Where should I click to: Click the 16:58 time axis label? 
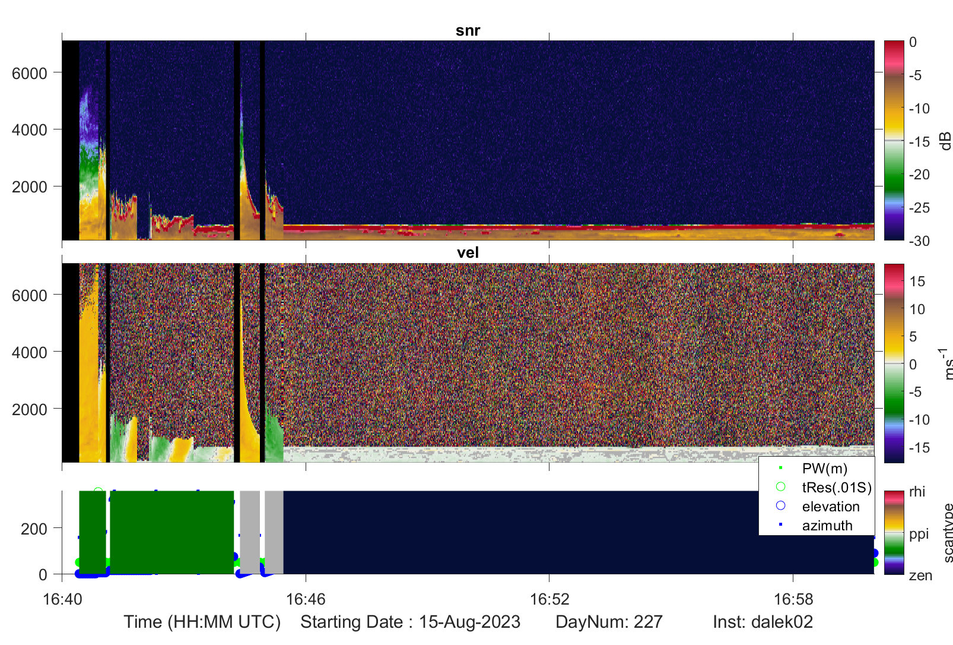(793, 599)
